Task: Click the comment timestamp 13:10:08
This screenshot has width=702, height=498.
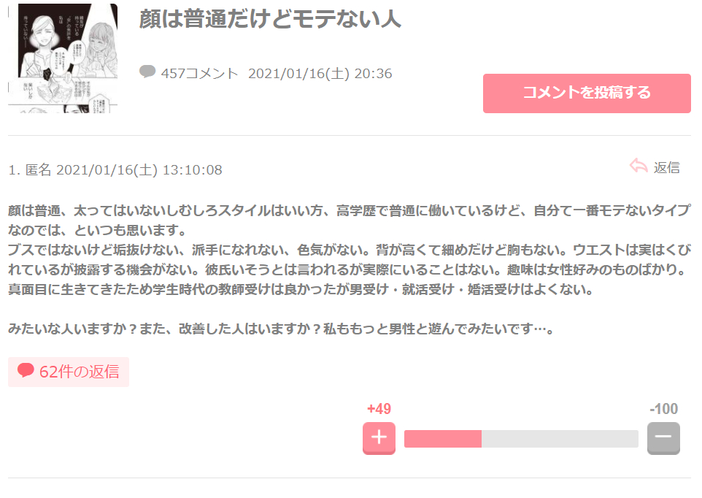Action: pyautogui.click(x=192, y=170)
